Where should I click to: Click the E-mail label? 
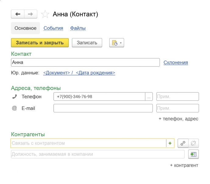coord(28,108)
